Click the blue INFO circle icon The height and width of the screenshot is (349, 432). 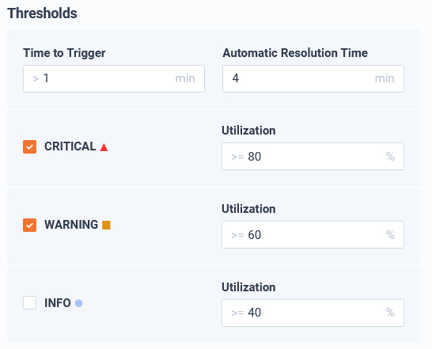click(79, 303)
